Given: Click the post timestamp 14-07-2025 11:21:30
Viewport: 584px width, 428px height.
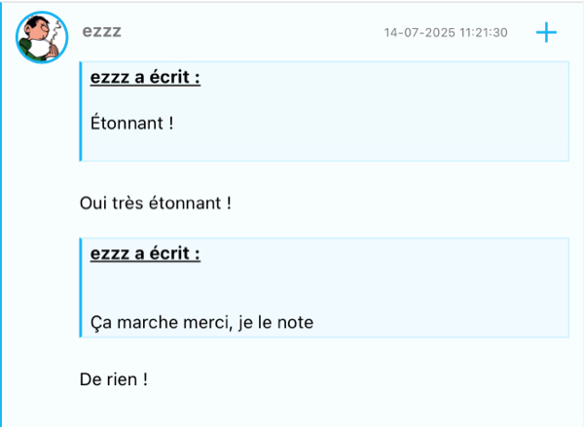Looking at the screenshot, I should [x=446, y=33].
